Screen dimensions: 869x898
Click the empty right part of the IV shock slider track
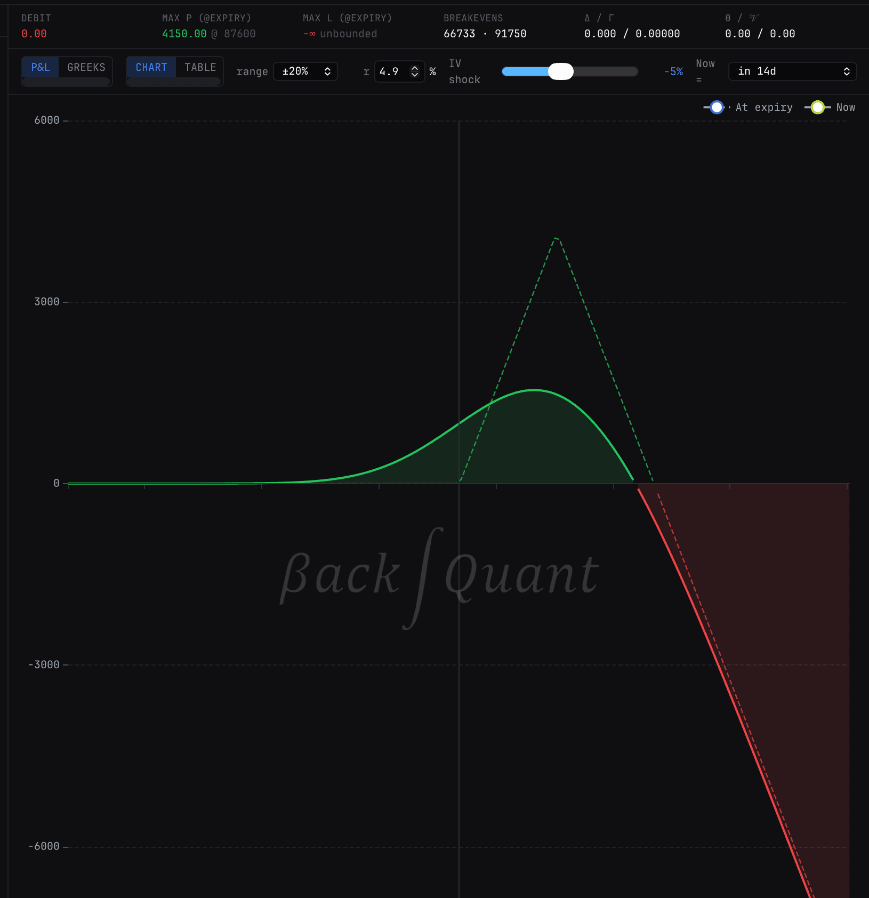point(606,71)
